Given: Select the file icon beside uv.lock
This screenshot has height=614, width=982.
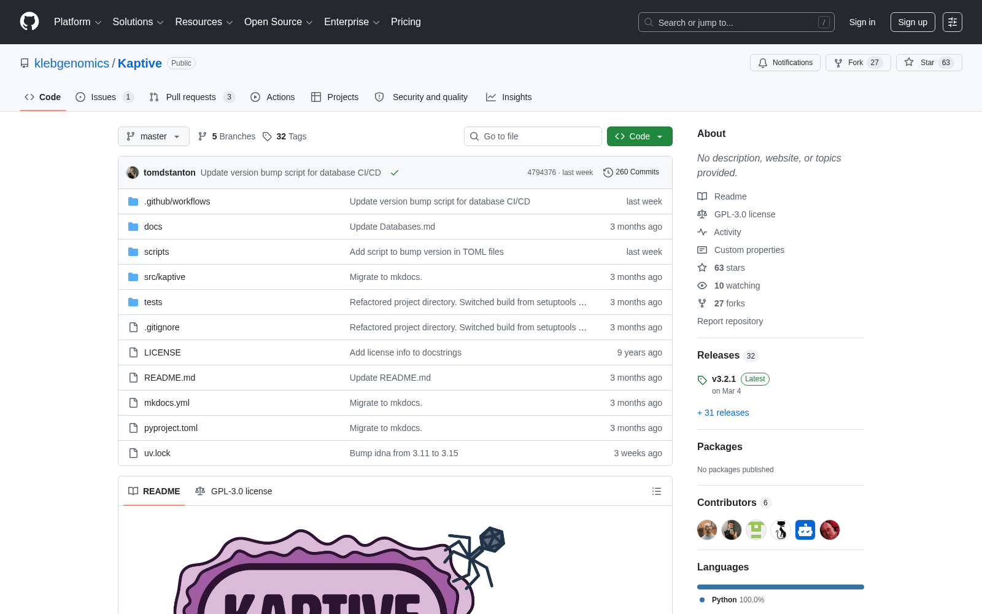Looking at the screenshot, I should (133, 453).
